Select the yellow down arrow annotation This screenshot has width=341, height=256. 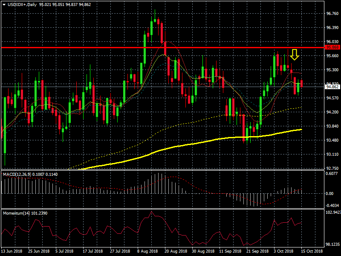[x=295, y=54]
